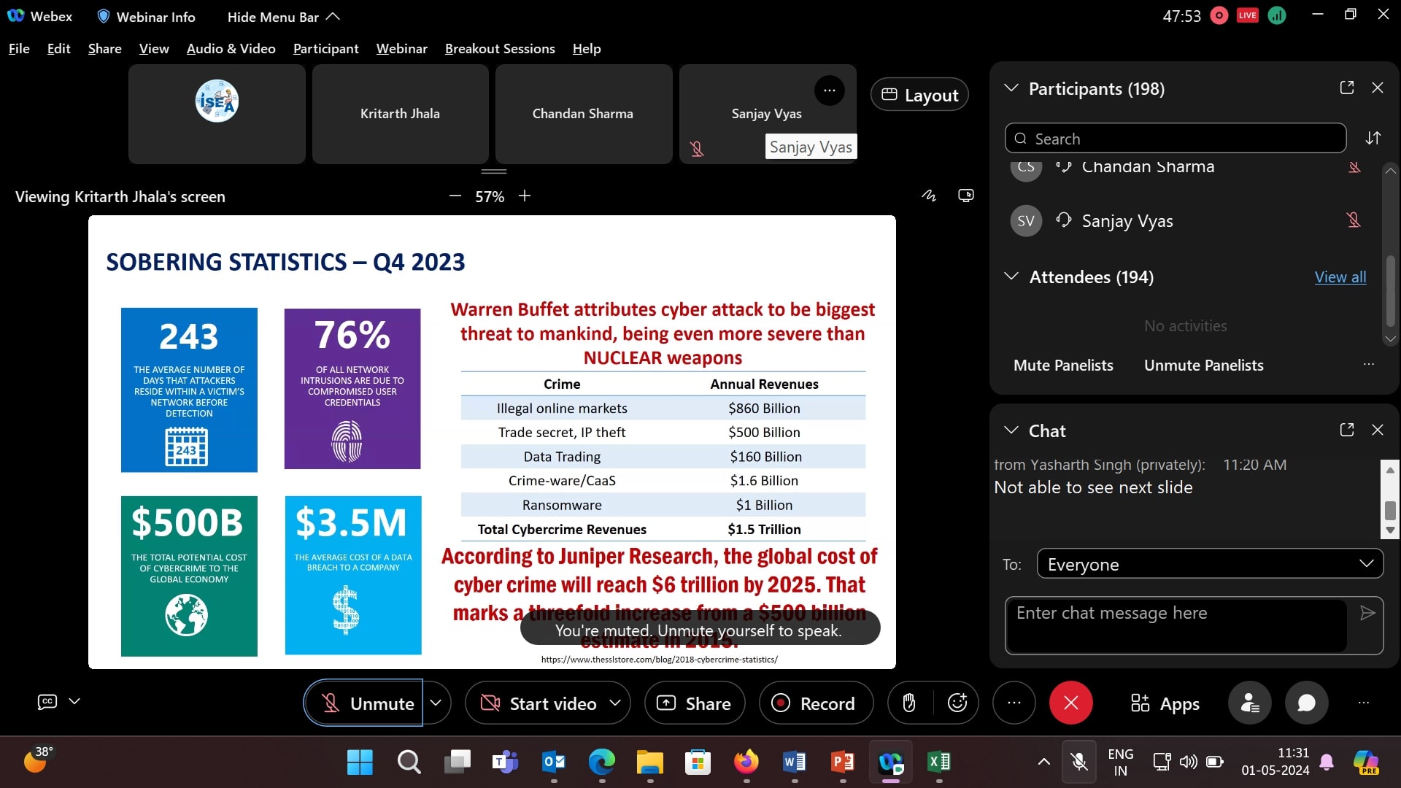Image resolution: width=1401 pixels, height=788 pixels.
Task: Click the View all attendees link
Action: [x=1340, y=277]
